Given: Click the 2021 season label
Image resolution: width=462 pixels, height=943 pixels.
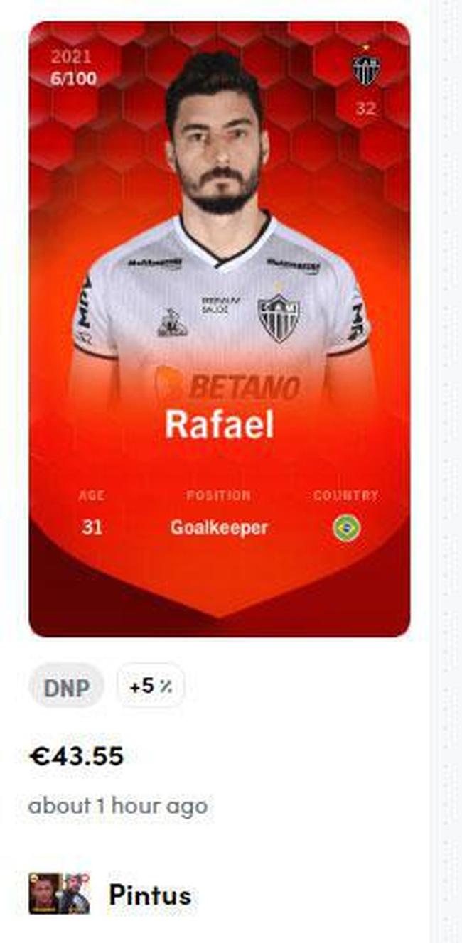Looking at the screenshot, I should [70, 58].
